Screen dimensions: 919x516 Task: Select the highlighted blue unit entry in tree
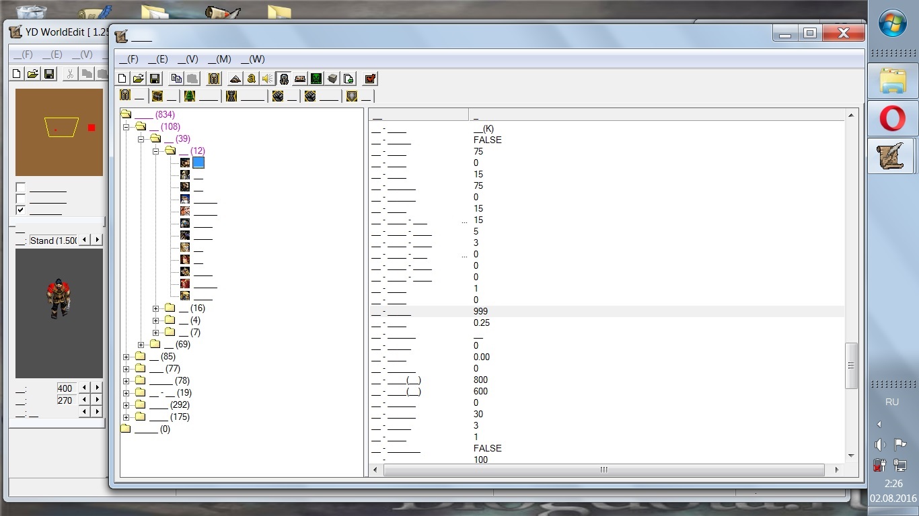point(198,163)
